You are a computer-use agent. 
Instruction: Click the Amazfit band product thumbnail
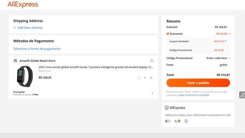[24, 76]
